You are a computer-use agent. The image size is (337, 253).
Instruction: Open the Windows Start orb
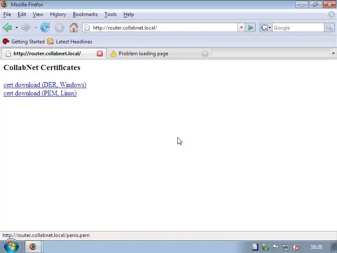coord(11,247)
